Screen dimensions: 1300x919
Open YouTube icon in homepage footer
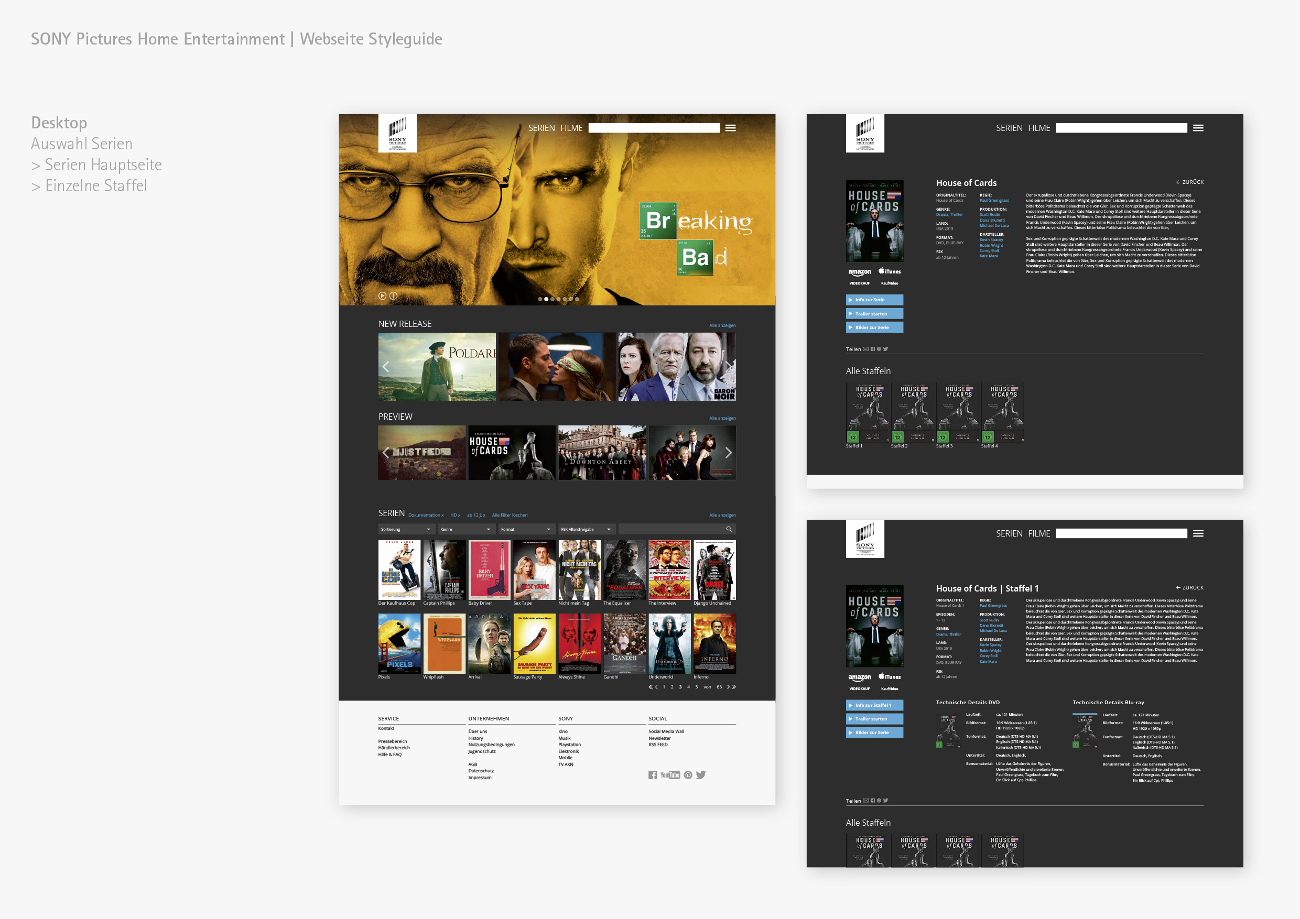coord(670,775)
